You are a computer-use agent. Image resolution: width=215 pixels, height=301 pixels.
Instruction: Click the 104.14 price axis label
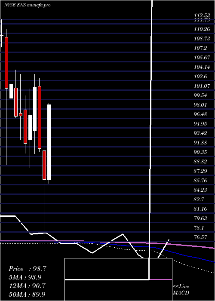202,67
